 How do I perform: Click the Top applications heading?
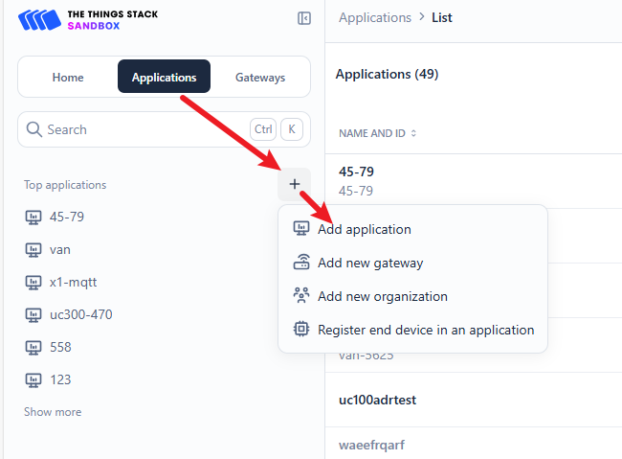click(65, 185)
